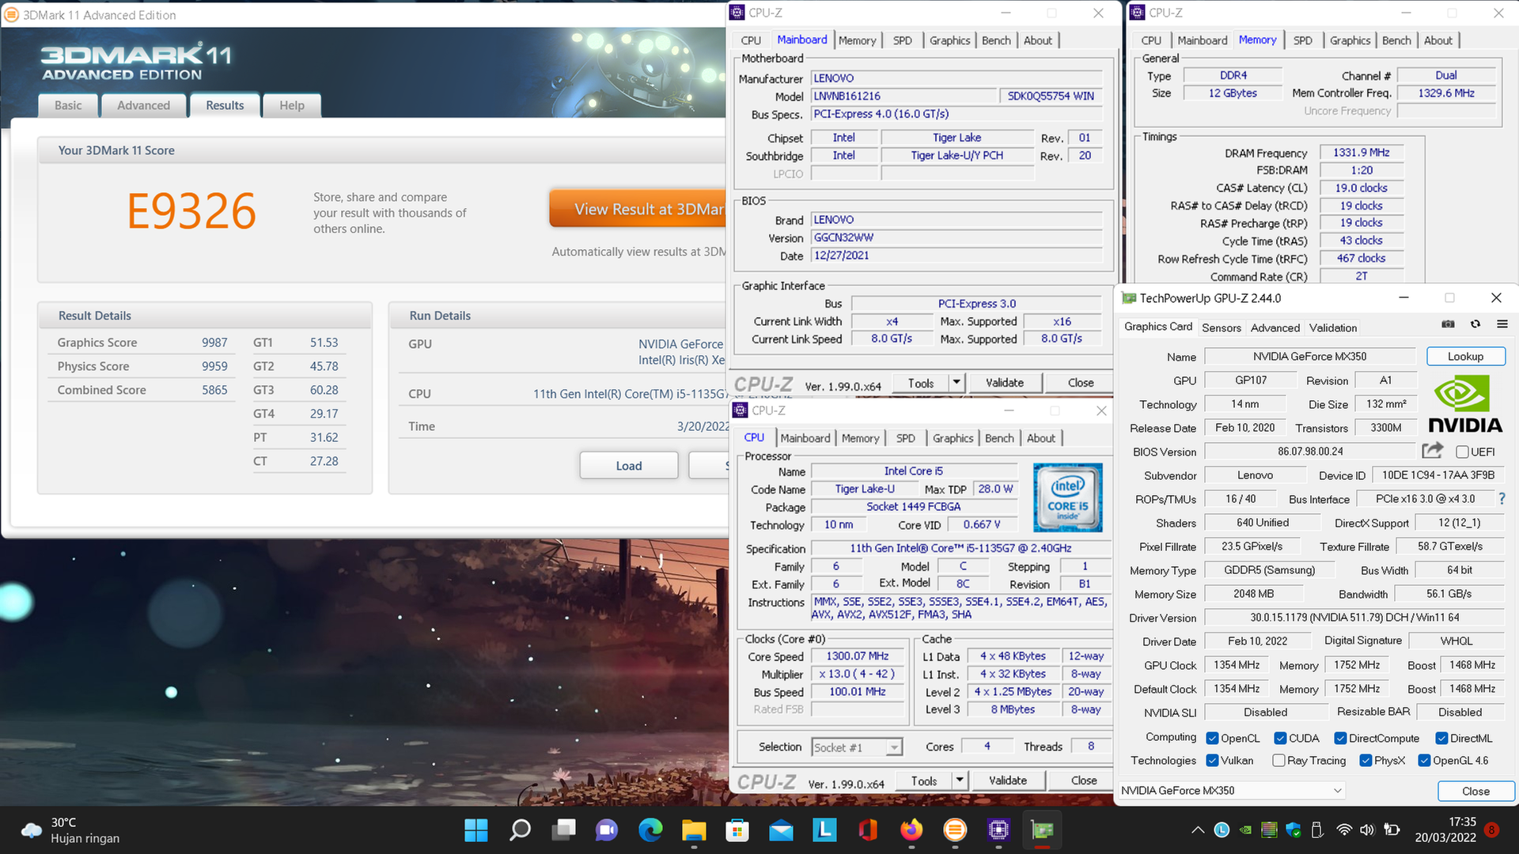The image size is (1519, 854).
Task: Open the volume tray icon
Action: [1366, 829]
